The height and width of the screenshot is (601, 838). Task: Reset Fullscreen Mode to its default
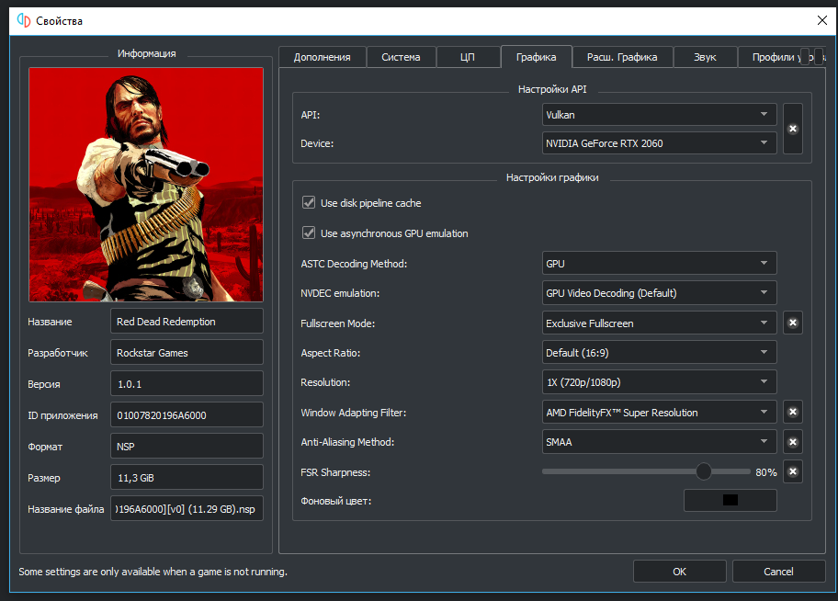tap(793, 323)
